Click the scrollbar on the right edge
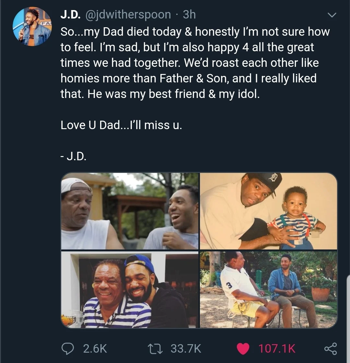 348,318
